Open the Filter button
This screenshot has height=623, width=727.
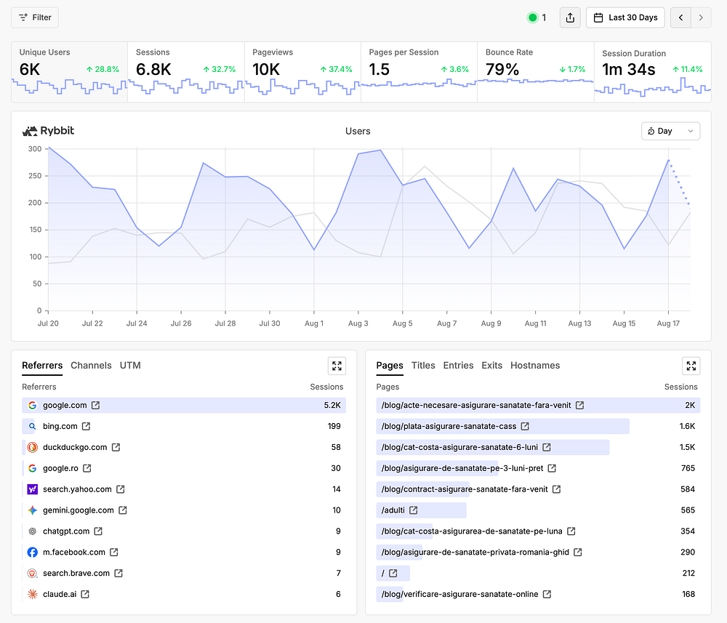tap(35, 17)
